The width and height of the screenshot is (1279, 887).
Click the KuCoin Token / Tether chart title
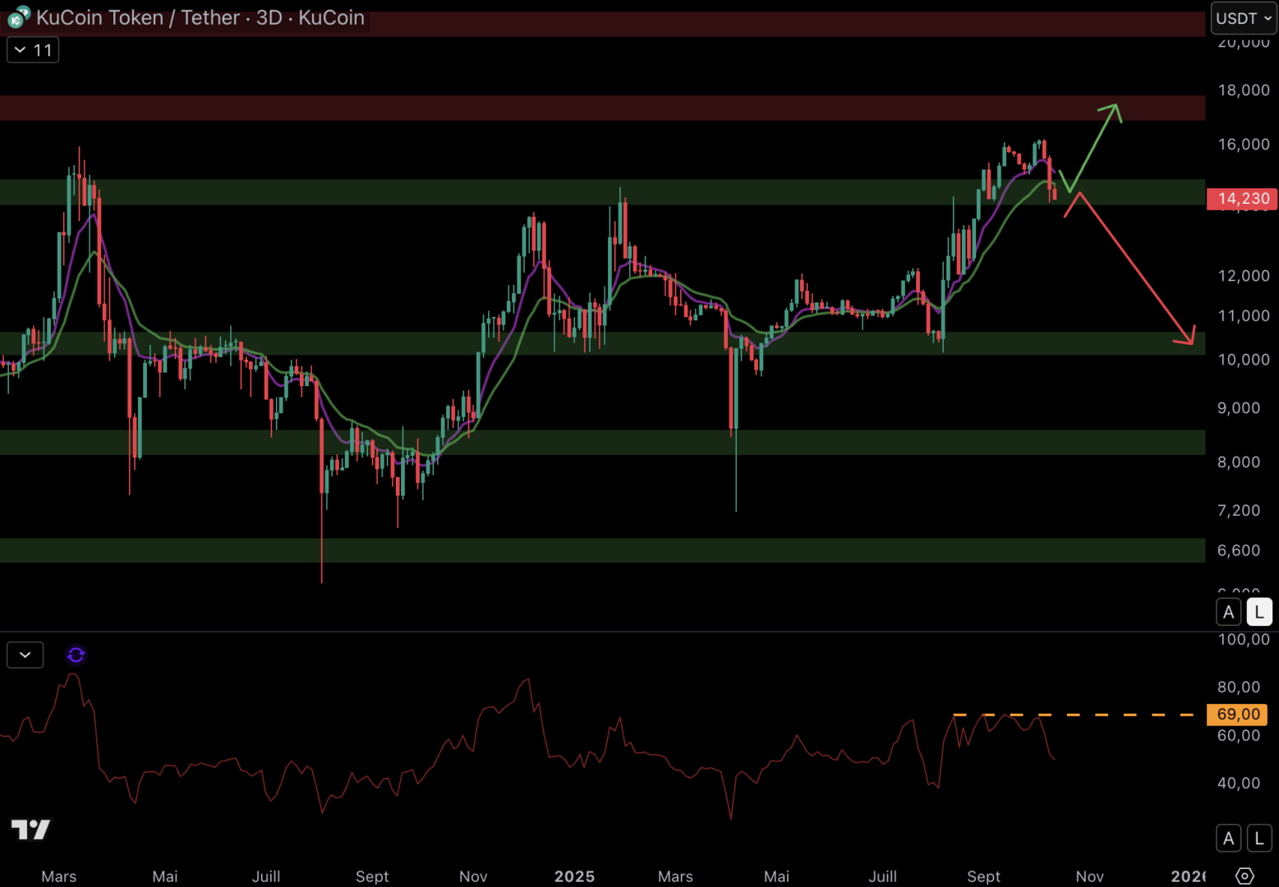tap(200, 17)
